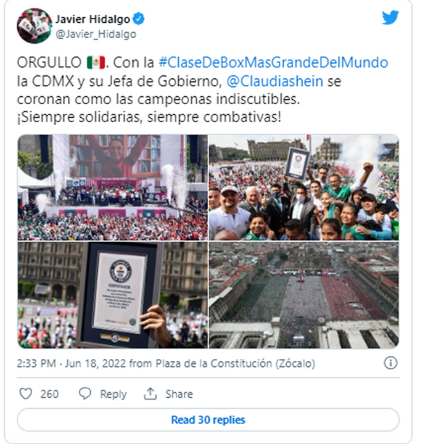The width and height of the screenshot is (423, 444).
Task: Open Javier Hidalgo's profile avatar
Action: point(35,26)
